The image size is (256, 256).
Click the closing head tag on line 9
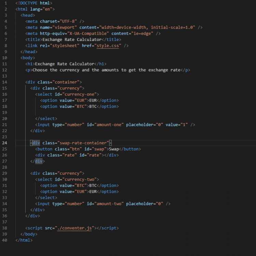coord(29,52)
